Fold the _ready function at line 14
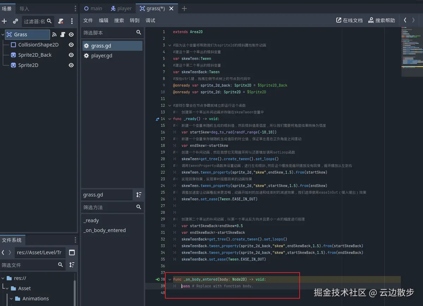Screen dimensions: 423x306 coord(170,119)
